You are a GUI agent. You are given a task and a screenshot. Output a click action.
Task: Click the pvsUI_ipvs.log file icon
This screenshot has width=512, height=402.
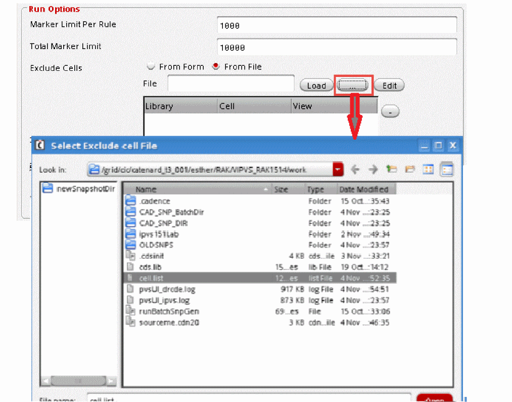(130, 300)
